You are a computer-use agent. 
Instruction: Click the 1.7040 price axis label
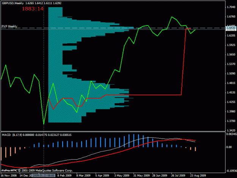pos(231,7)
